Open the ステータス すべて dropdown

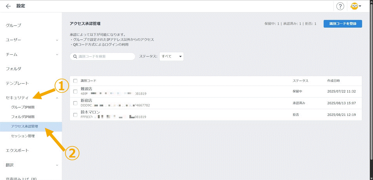(171, 57)
